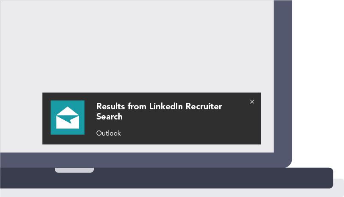Click the word Results in the title

111,106
